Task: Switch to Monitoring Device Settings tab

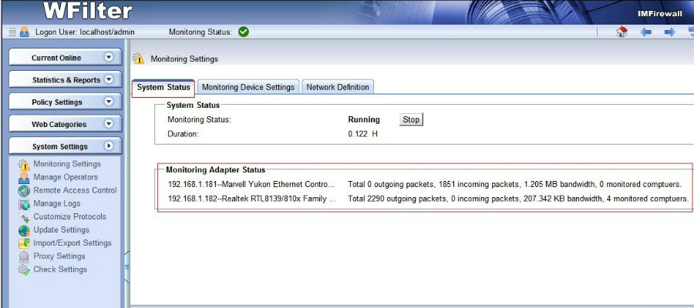Action: 248,88
